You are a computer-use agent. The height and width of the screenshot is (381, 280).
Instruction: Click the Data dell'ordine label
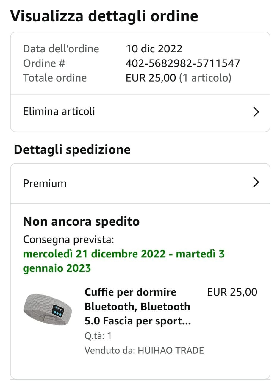61,49
